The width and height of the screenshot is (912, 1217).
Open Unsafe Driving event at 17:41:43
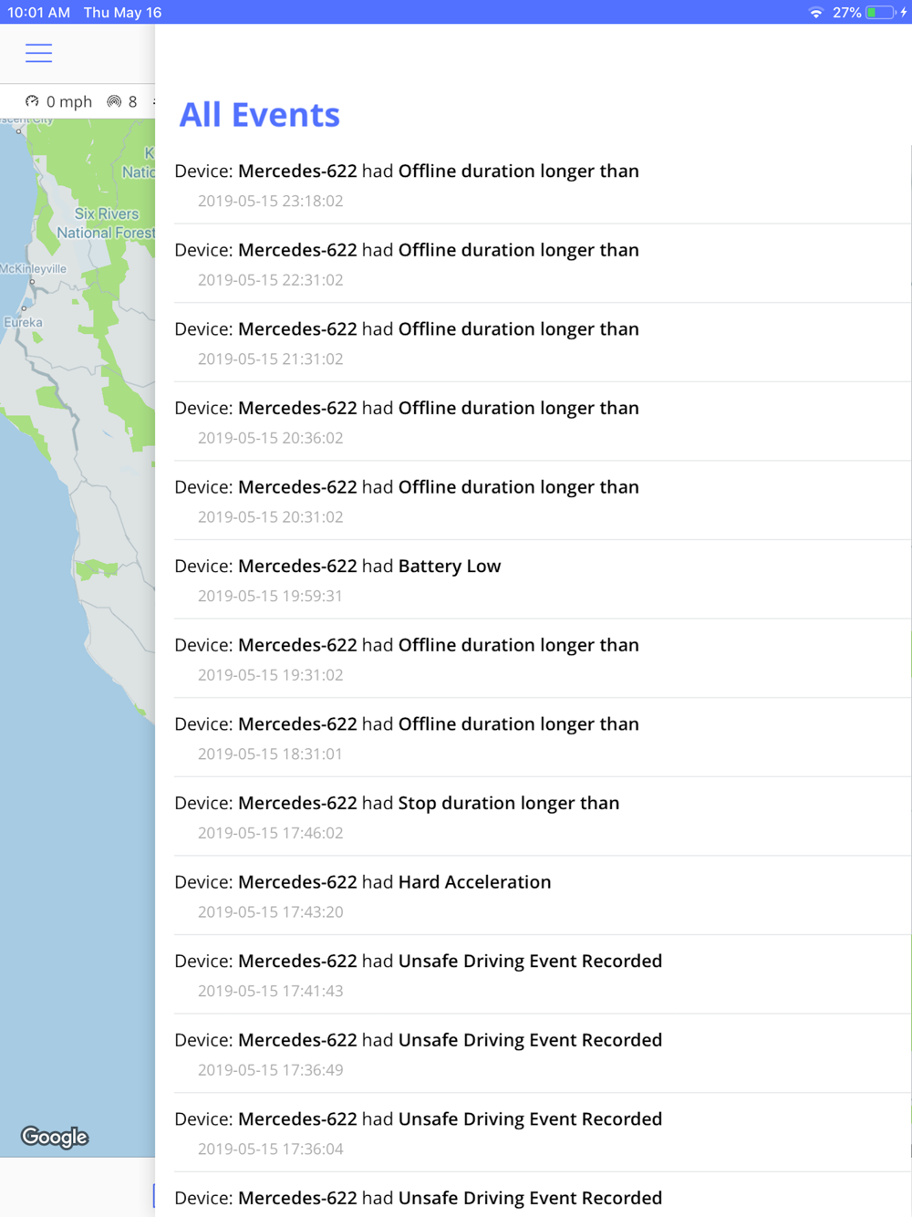tap(530, 962)
